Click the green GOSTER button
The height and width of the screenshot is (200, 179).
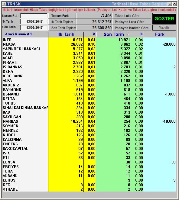tap(164, 19)
